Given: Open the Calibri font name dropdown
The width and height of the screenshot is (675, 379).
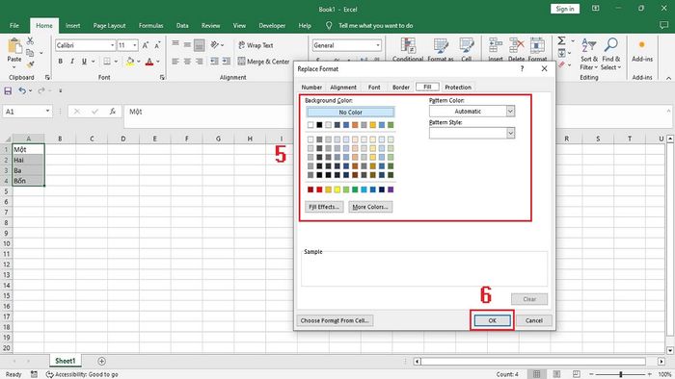Looking at the screenshot, I should click(x=113, y=45).
